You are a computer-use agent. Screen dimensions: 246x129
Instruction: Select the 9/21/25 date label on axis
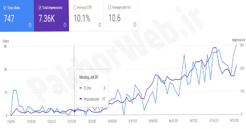(x=234, y=122)
